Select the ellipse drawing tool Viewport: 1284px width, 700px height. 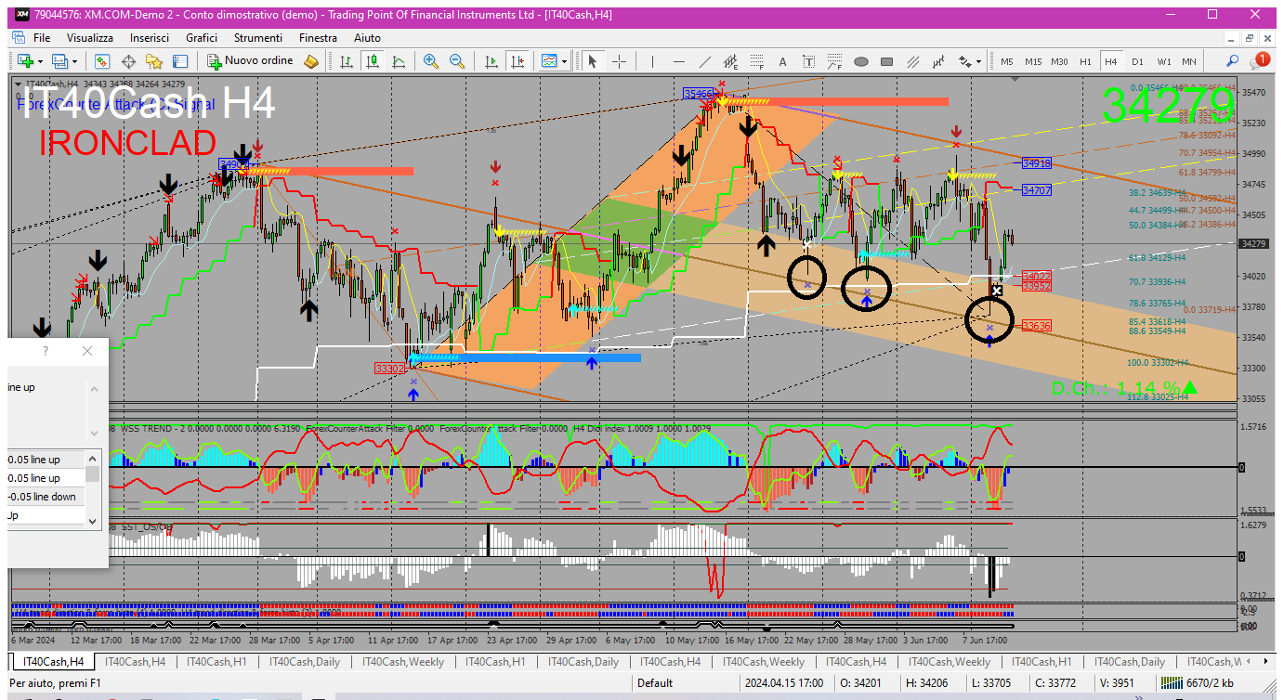click(861, 61)
